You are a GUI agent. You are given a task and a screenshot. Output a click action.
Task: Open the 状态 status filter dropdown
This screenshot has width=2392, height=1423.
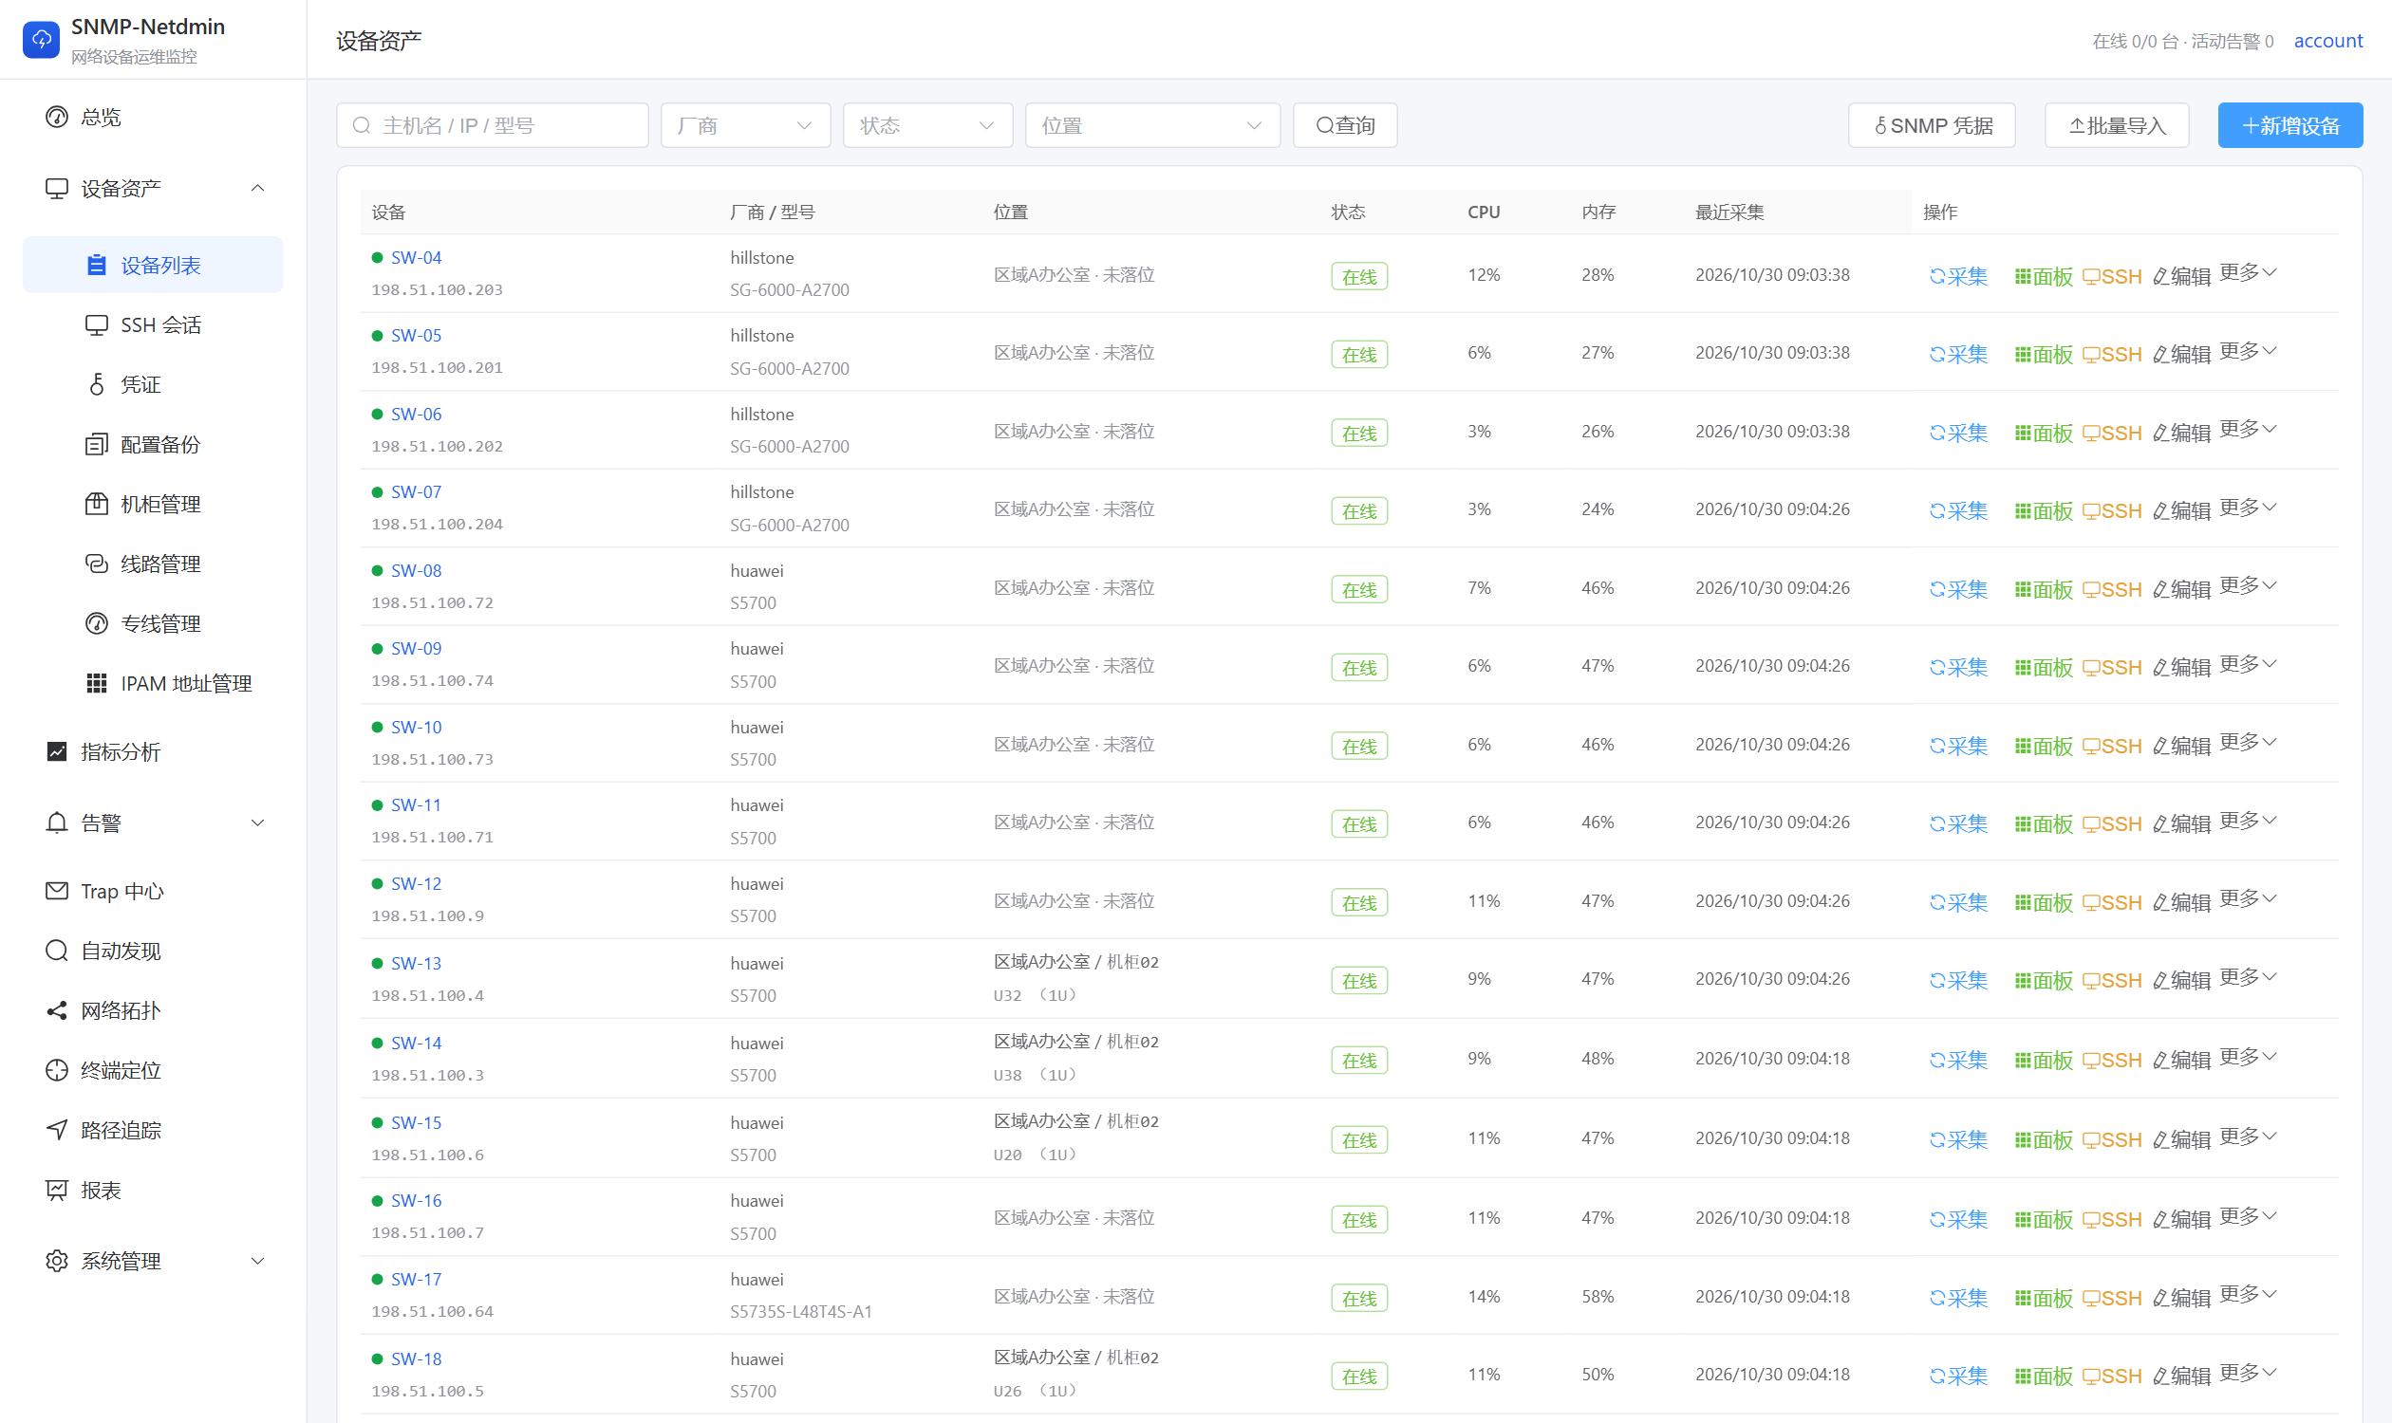tap(927, 125)
